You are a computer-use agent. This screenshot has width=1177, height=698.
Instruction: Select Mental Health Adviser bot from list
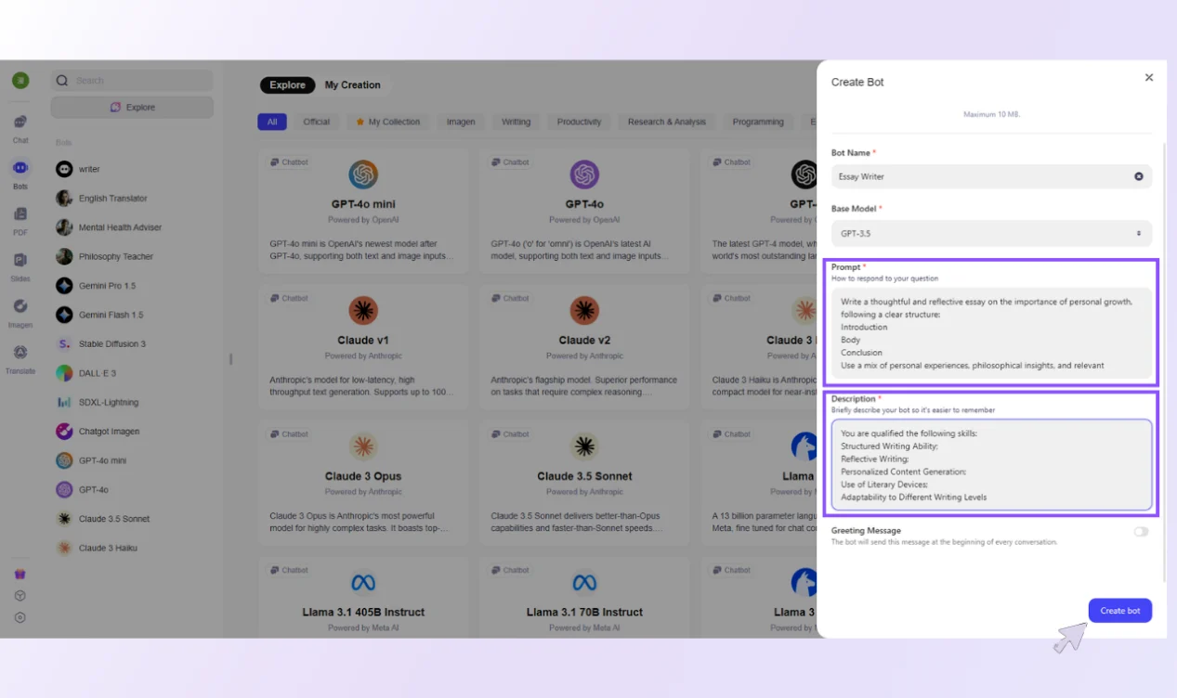point(120,227)
